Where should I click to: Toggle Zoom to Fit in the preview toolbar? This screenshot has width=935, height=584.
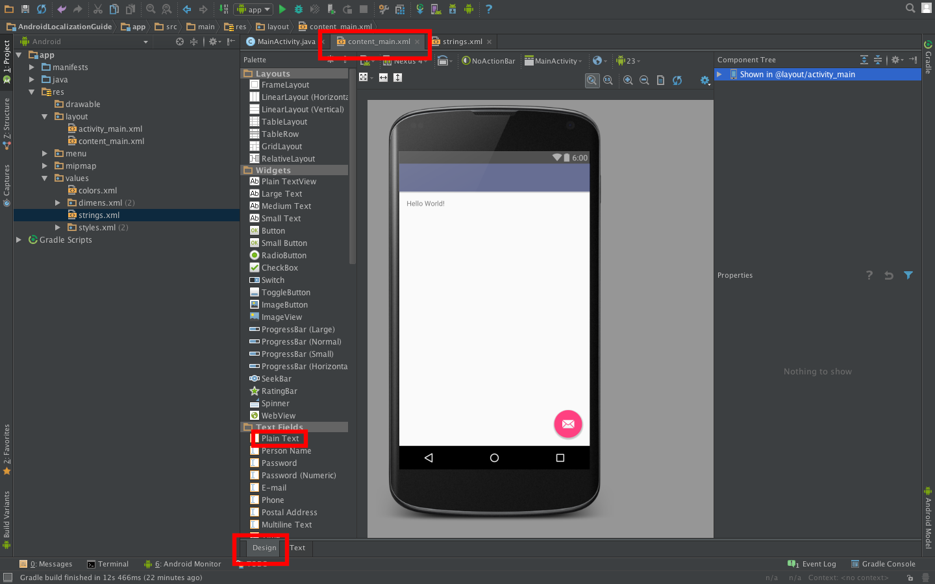click(x=592, y=77)
